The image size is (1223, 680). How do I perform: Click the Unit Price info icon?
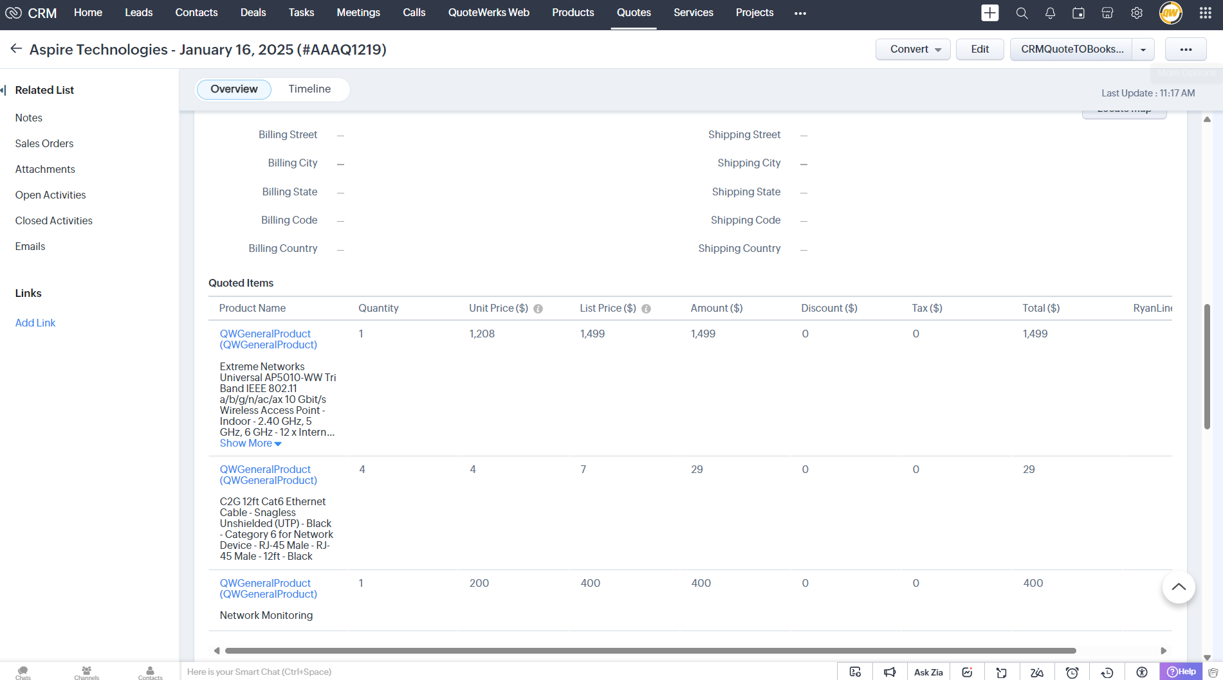(538, 309)
